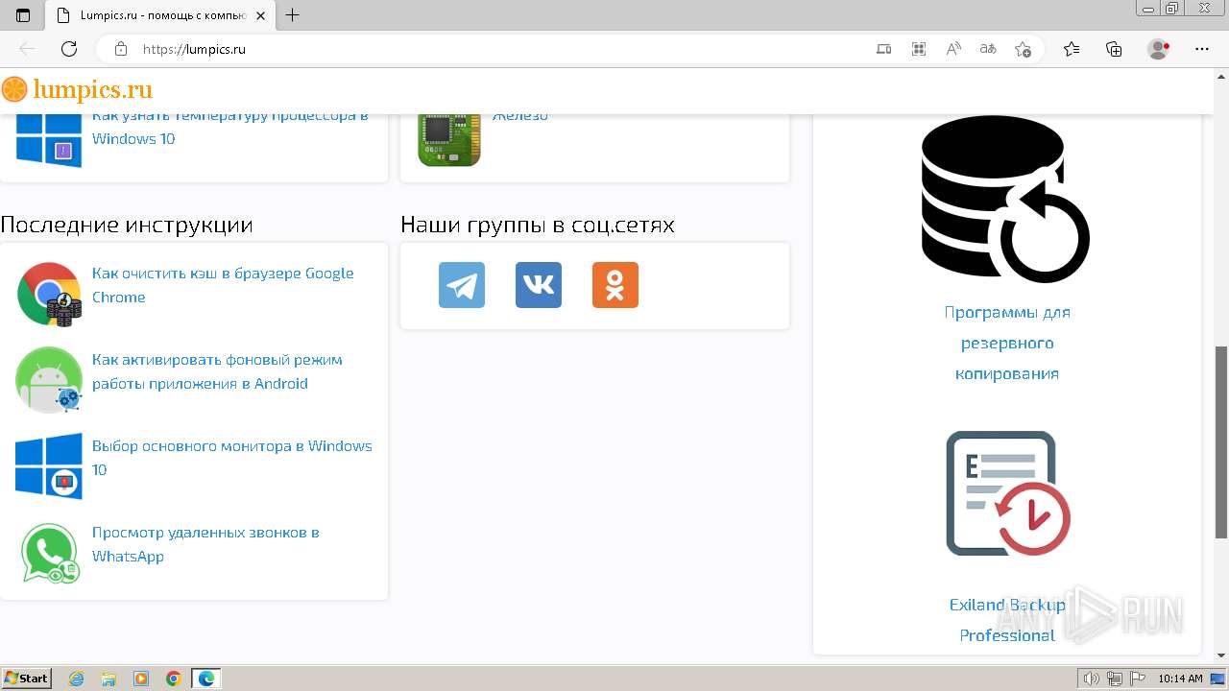Click the translate page icon
This screenshot has height=691, width=1229.
988,49
